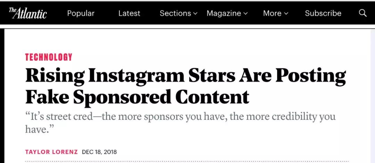
Task: Select the Magazine menu label
Action: point(224,13)
